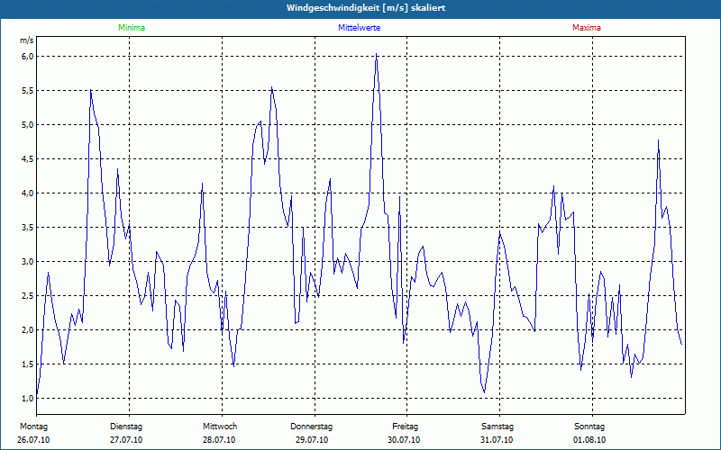Click the date 01.08.10

point(589,440)
